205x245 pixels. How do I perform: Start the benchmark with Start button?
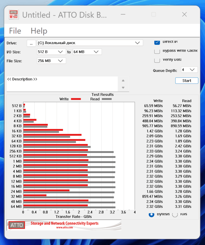(x=187, y=81)
